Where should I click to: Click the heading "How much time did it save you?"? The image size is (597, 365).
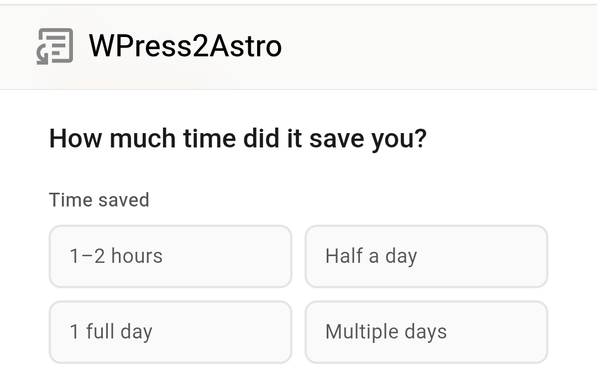238,138
